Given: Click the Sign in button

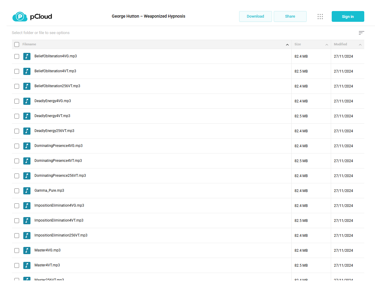Looking at the screenshot, I should tap(348, 16).
